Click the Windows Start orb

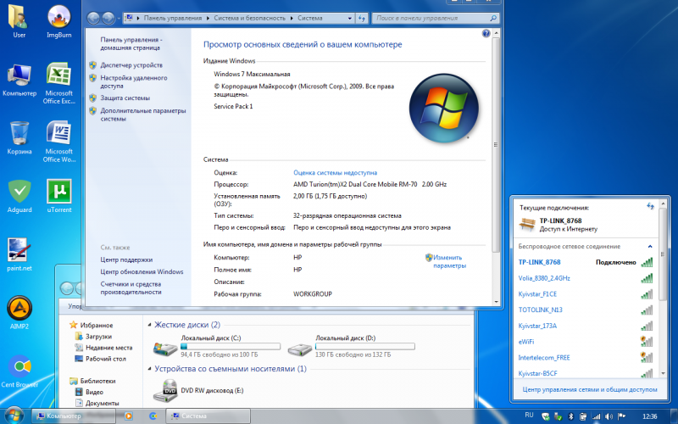click(x=14, y=416)
